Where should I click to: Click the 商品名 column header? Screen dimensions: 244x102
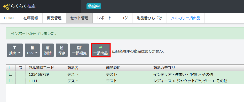tap(84, 68)
